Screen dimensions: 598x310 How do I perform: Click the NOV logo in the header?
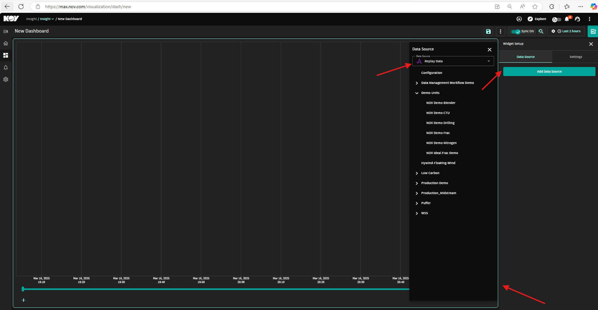point(11,19)
